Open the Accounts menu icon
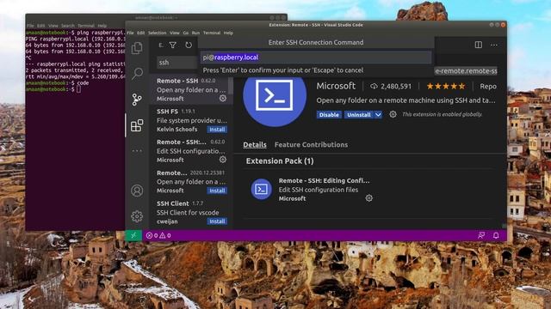This screenshot has width=551, height=309. pos(137,191)
